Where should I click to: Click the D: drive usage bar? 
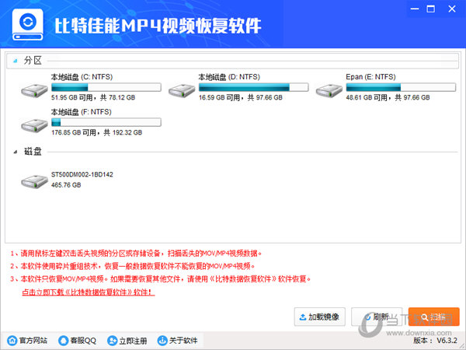pyautogui.click(x=253, y=87)
